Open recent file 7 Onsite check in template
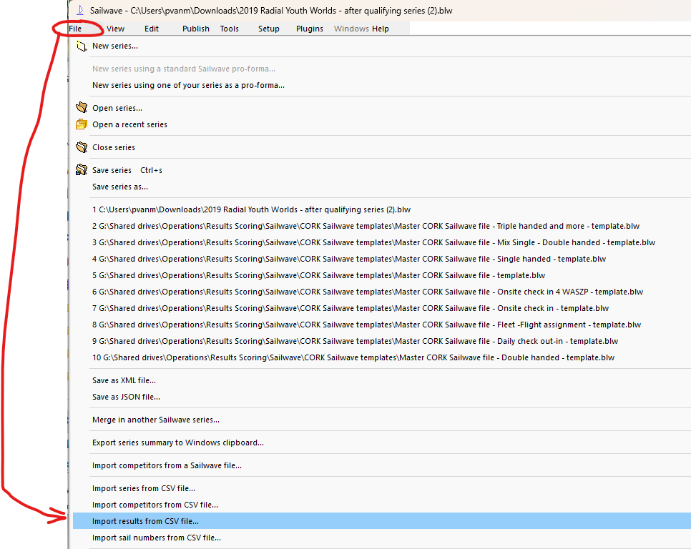The height and width of the screenshot is (549, 691). pos(351,308)
